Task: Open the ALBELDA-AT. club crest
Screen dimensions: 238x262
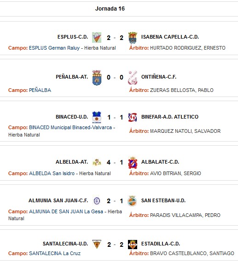Action: pos(97,162)
